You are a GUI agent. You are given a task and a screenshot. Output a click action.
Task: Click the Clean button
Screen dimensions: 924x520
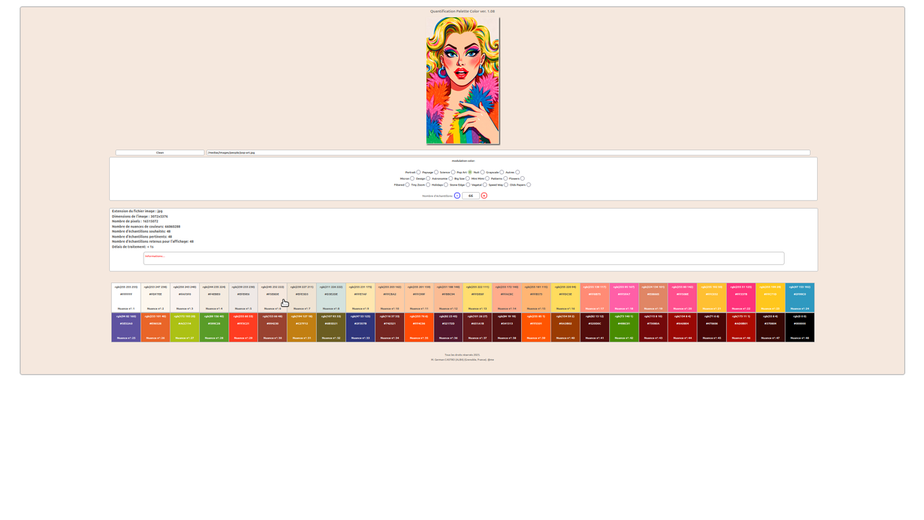[160, 152]
